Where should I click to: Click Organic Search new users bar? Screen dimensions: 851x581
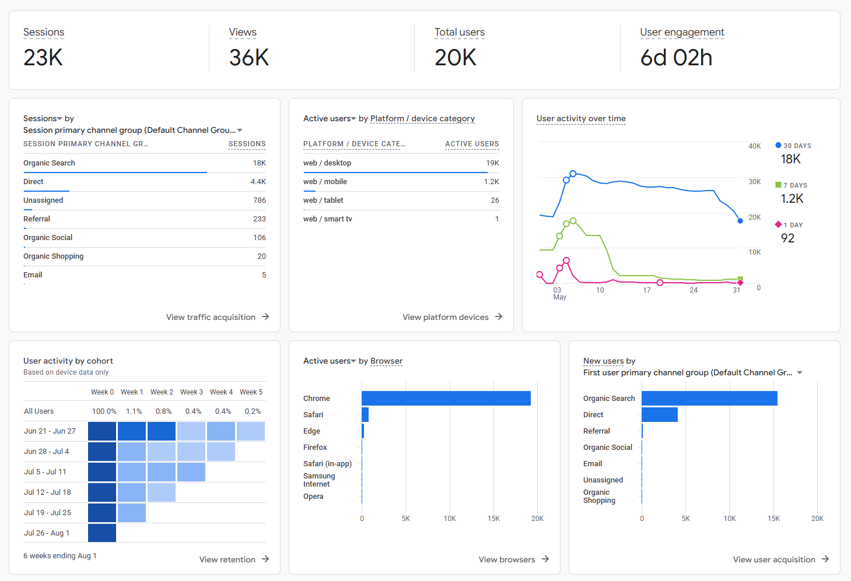(x=709, y=398)
